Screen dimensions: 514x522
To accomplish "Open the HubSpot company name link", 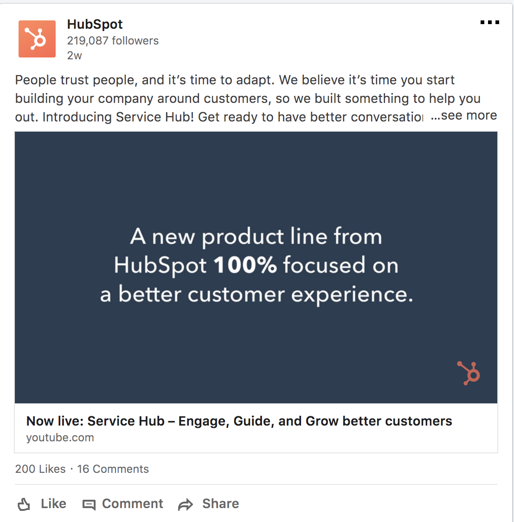I will tap(95, 24).
